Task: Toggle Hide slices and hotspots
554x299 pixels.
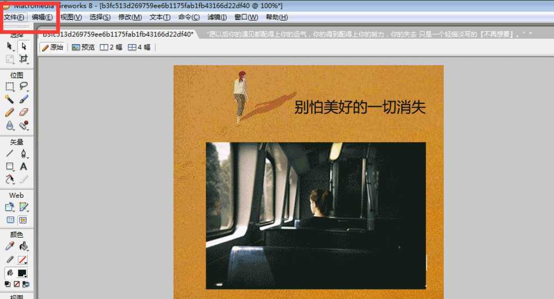Action: [x=9, y=220]
